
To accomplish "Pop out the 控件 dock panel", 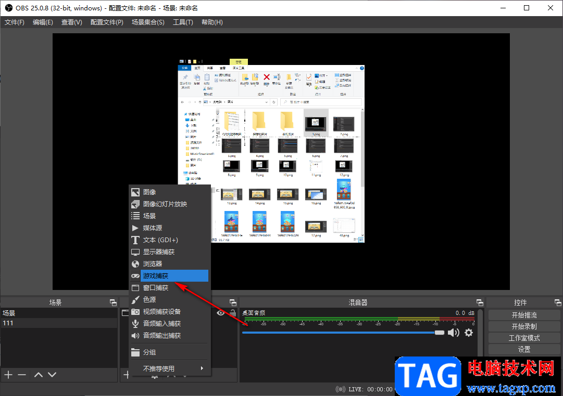I will (558, 302).
